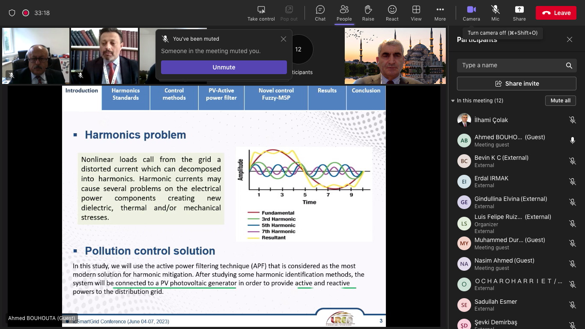Screen dimensions: 585x329
Task: Click the PV-Active power filter slide tab
Action: tap(221, 98)
